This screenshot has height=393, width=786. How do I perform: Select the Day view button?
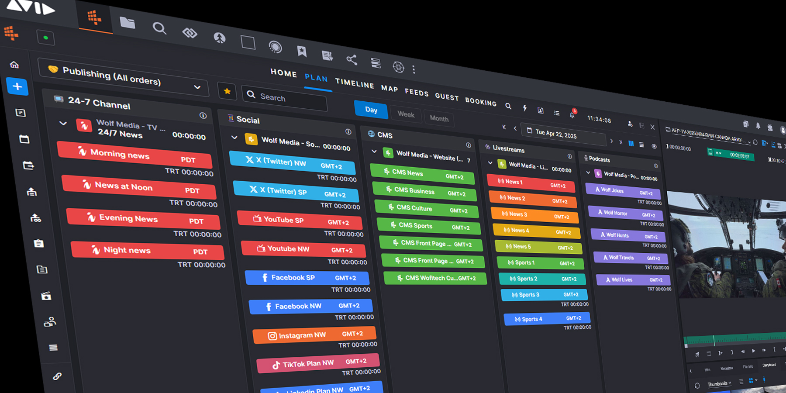tap(371, 110)
